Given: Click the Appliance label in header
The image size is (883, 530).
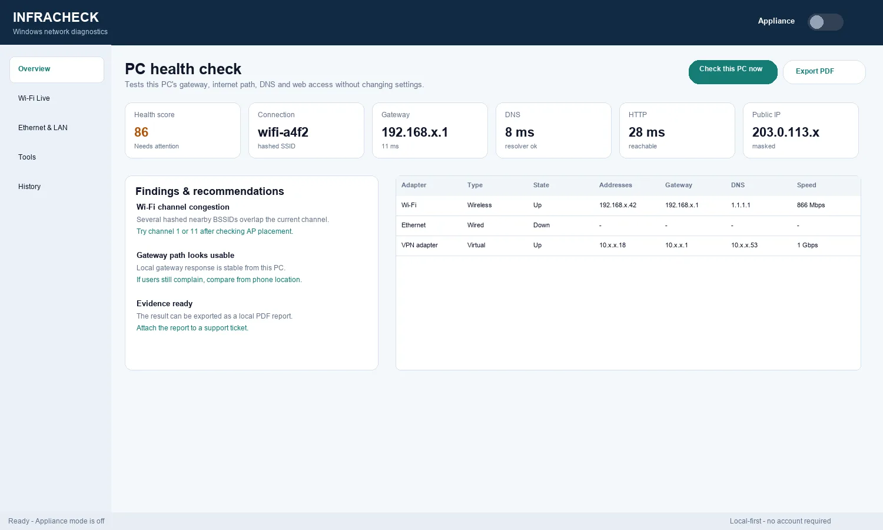Looking at the screenshot, I should pyautogui.click(x=776, y=21).
